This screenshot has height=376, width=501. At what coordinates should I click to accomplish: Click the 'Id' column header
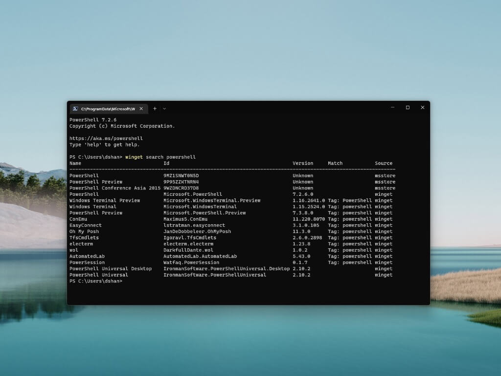[x=166, y=163]
